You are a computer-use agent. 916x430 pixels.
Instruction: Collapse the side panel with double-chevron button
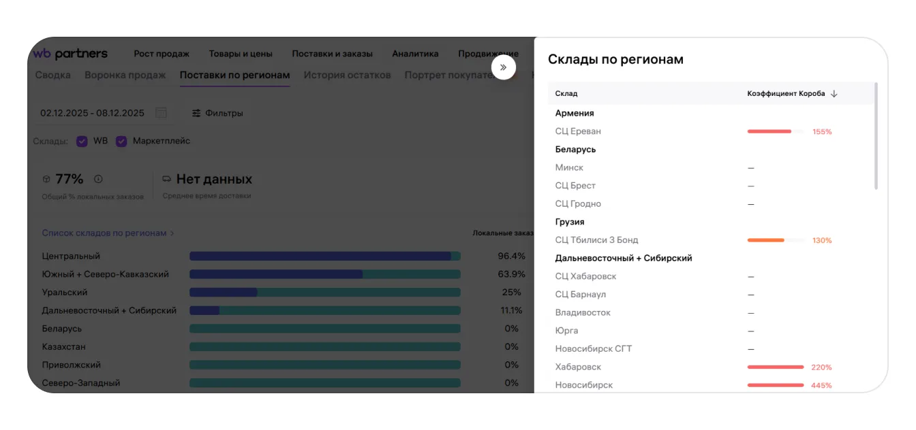coord(503,67)
